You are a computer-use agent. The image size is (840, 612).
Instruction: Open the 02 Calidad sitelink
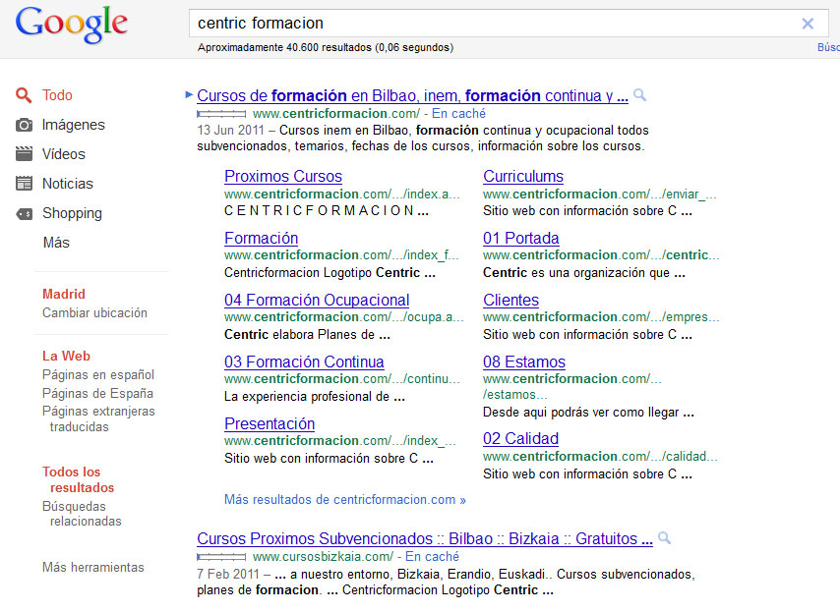pyautogui.click(x=520, y=439)
